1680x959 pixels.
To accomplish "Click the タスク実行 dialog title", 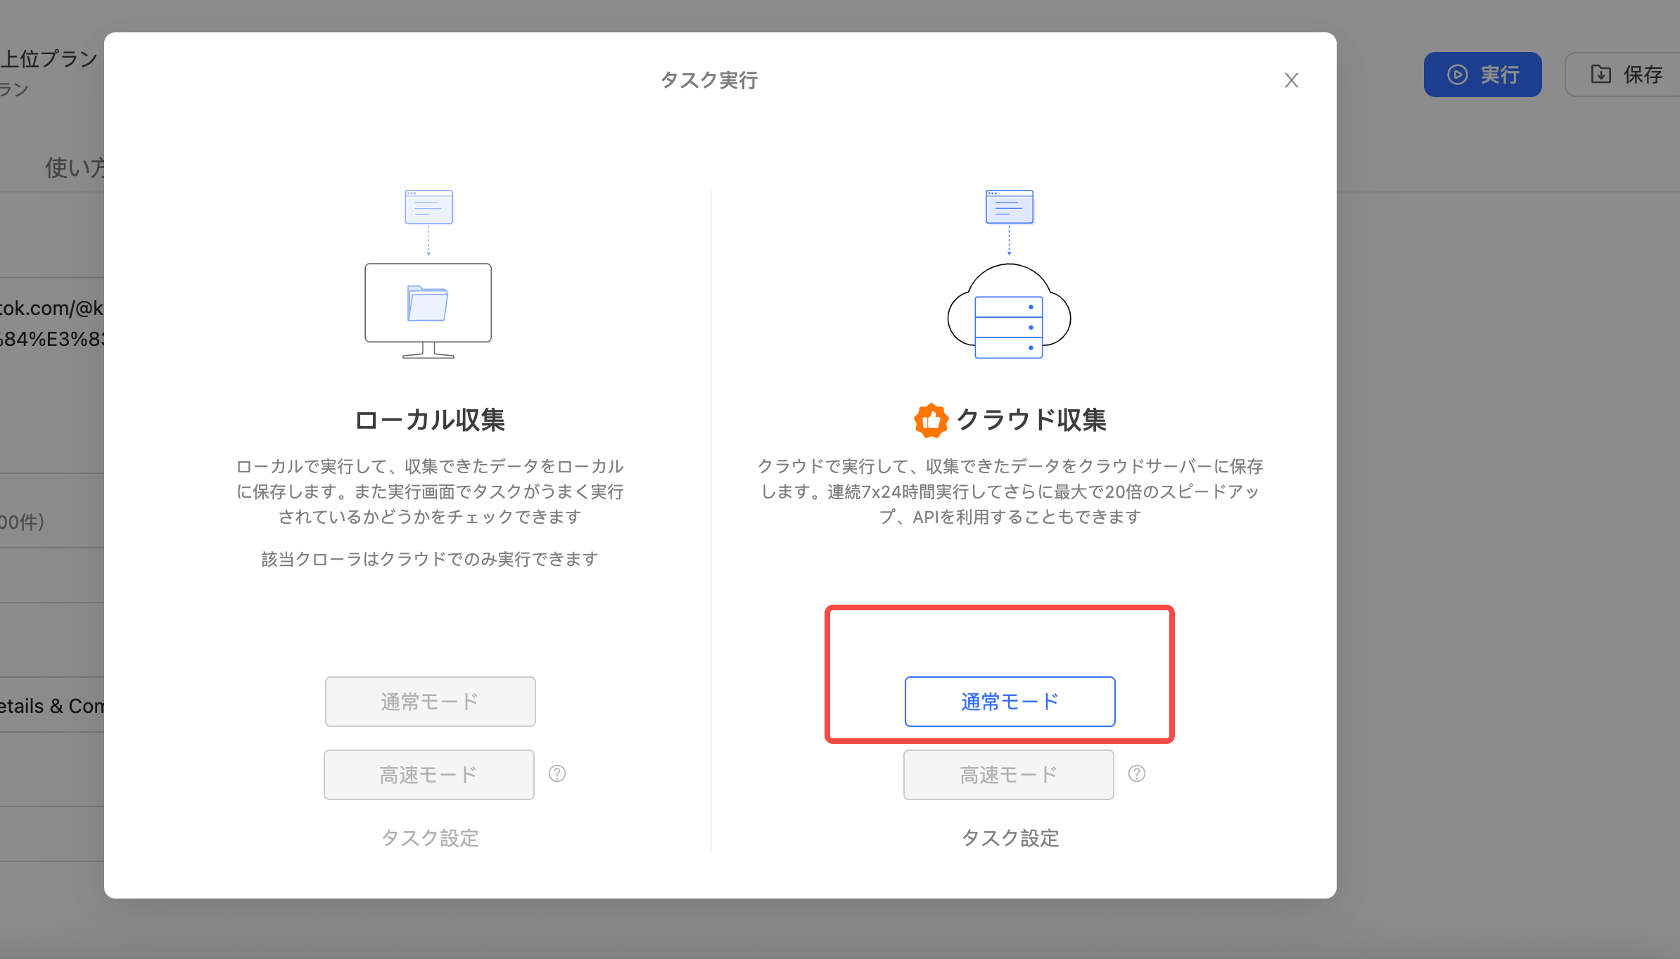I will [709, 80].
